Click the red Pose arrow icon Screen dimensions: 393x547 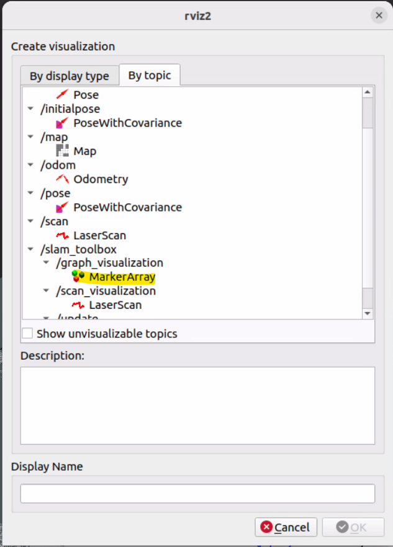(63, 95)
